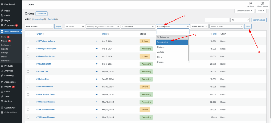Image resolution: width=271 pixels, height=123 pixels.
Task: Click the Add order button
Action: [42, 14]
